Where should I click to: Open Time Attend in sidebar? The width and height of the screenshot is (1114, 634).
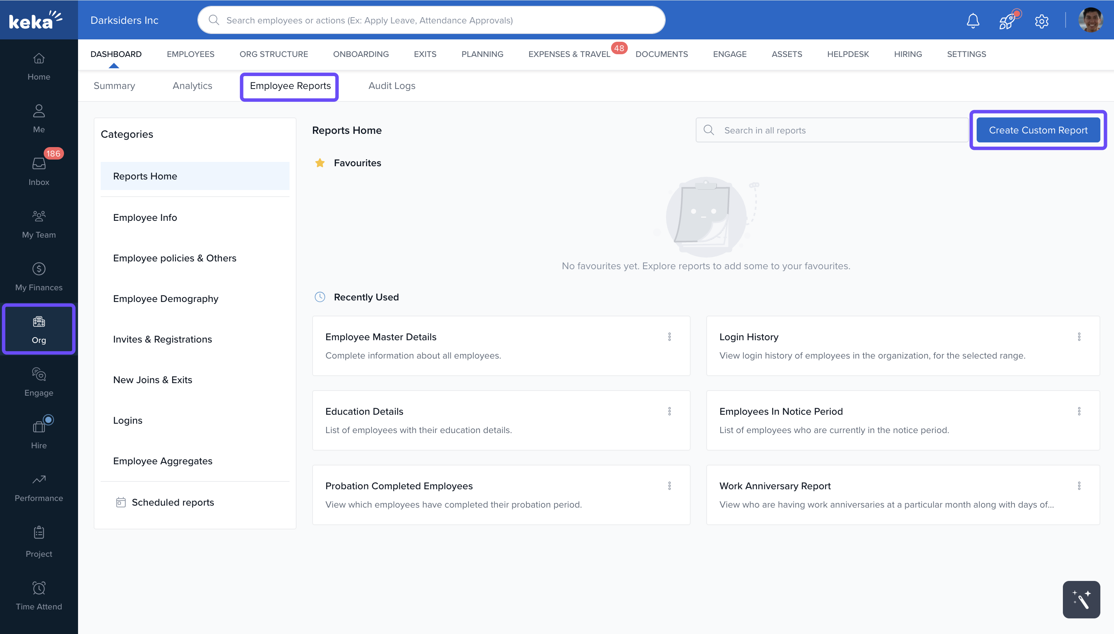[x=39, y=595]
